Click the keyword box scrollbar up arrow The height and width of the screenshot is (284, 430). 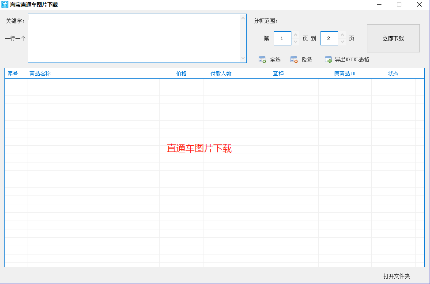pos(243,18)
